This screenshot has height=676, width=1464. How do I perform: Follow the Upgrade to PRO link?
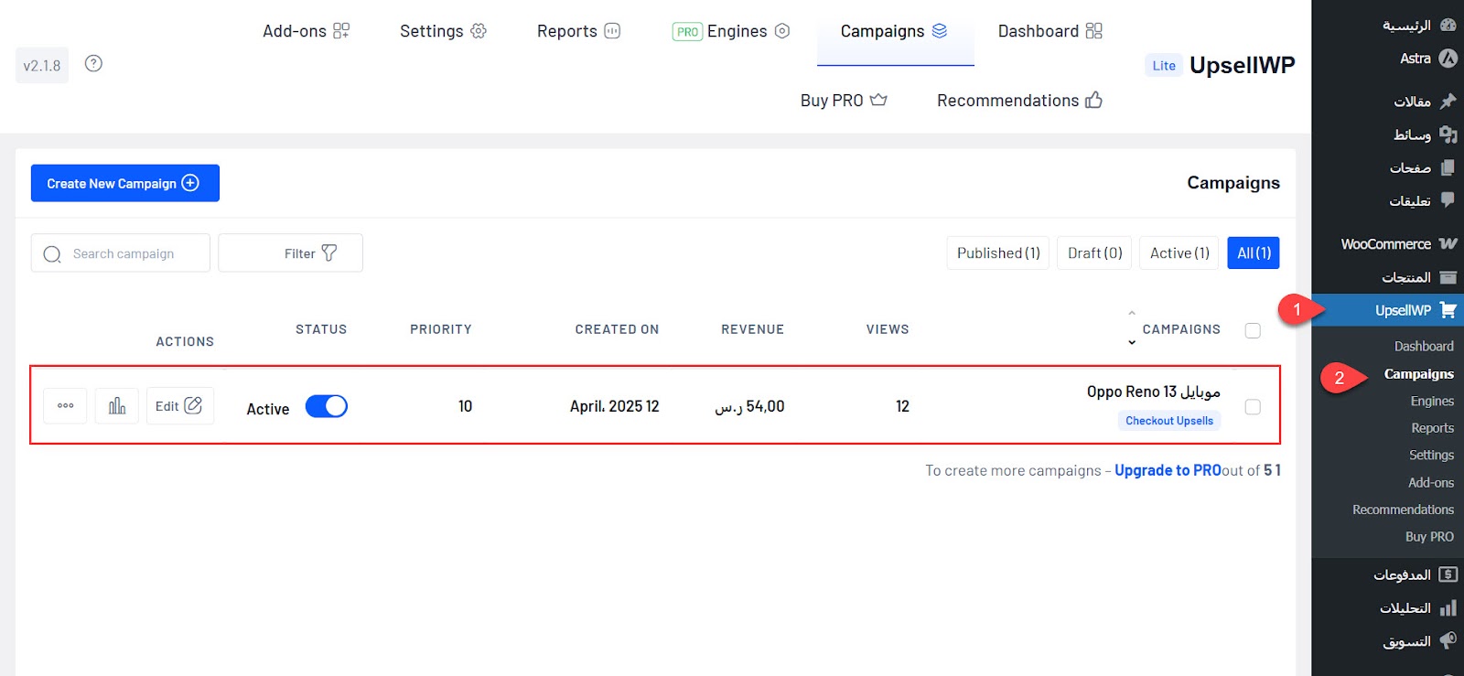[x=1168, y=470]
